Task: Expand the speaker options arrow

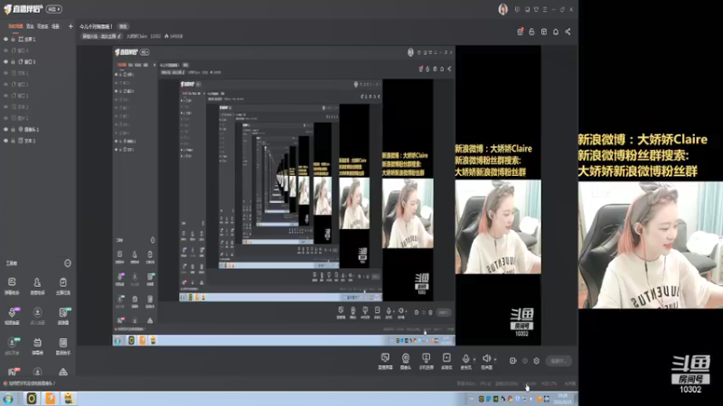Action: [x=495, y=359]
